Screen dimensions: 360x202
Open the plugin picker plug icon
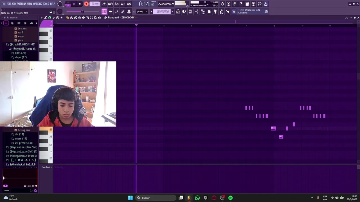(x=215, y=12)
